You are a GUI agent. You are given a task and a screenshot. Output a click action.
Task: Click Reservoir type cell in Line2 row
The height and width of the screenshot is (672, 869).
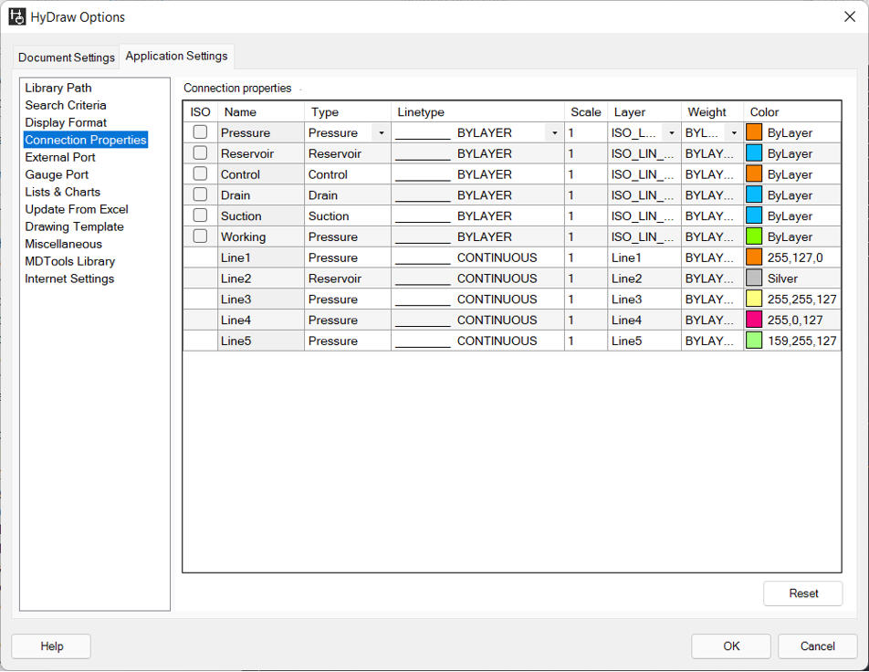tap(348, 278)
